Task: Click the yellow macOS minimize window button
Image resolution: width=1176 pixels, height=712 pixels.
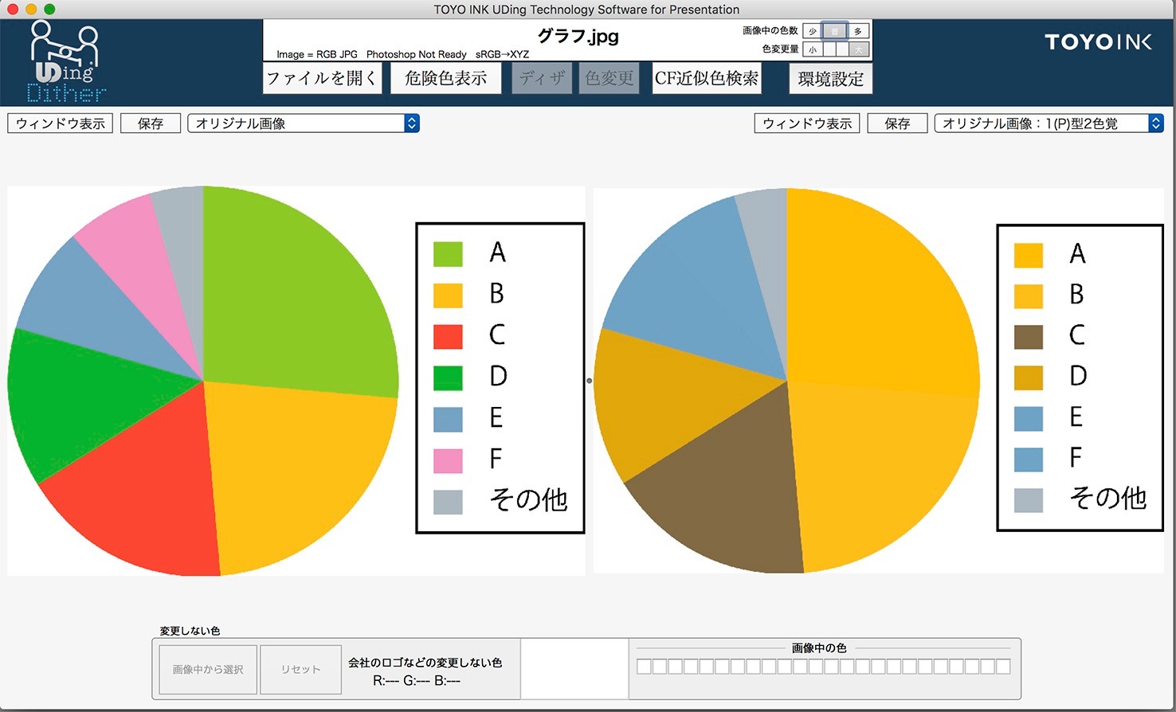Action: 31,9
